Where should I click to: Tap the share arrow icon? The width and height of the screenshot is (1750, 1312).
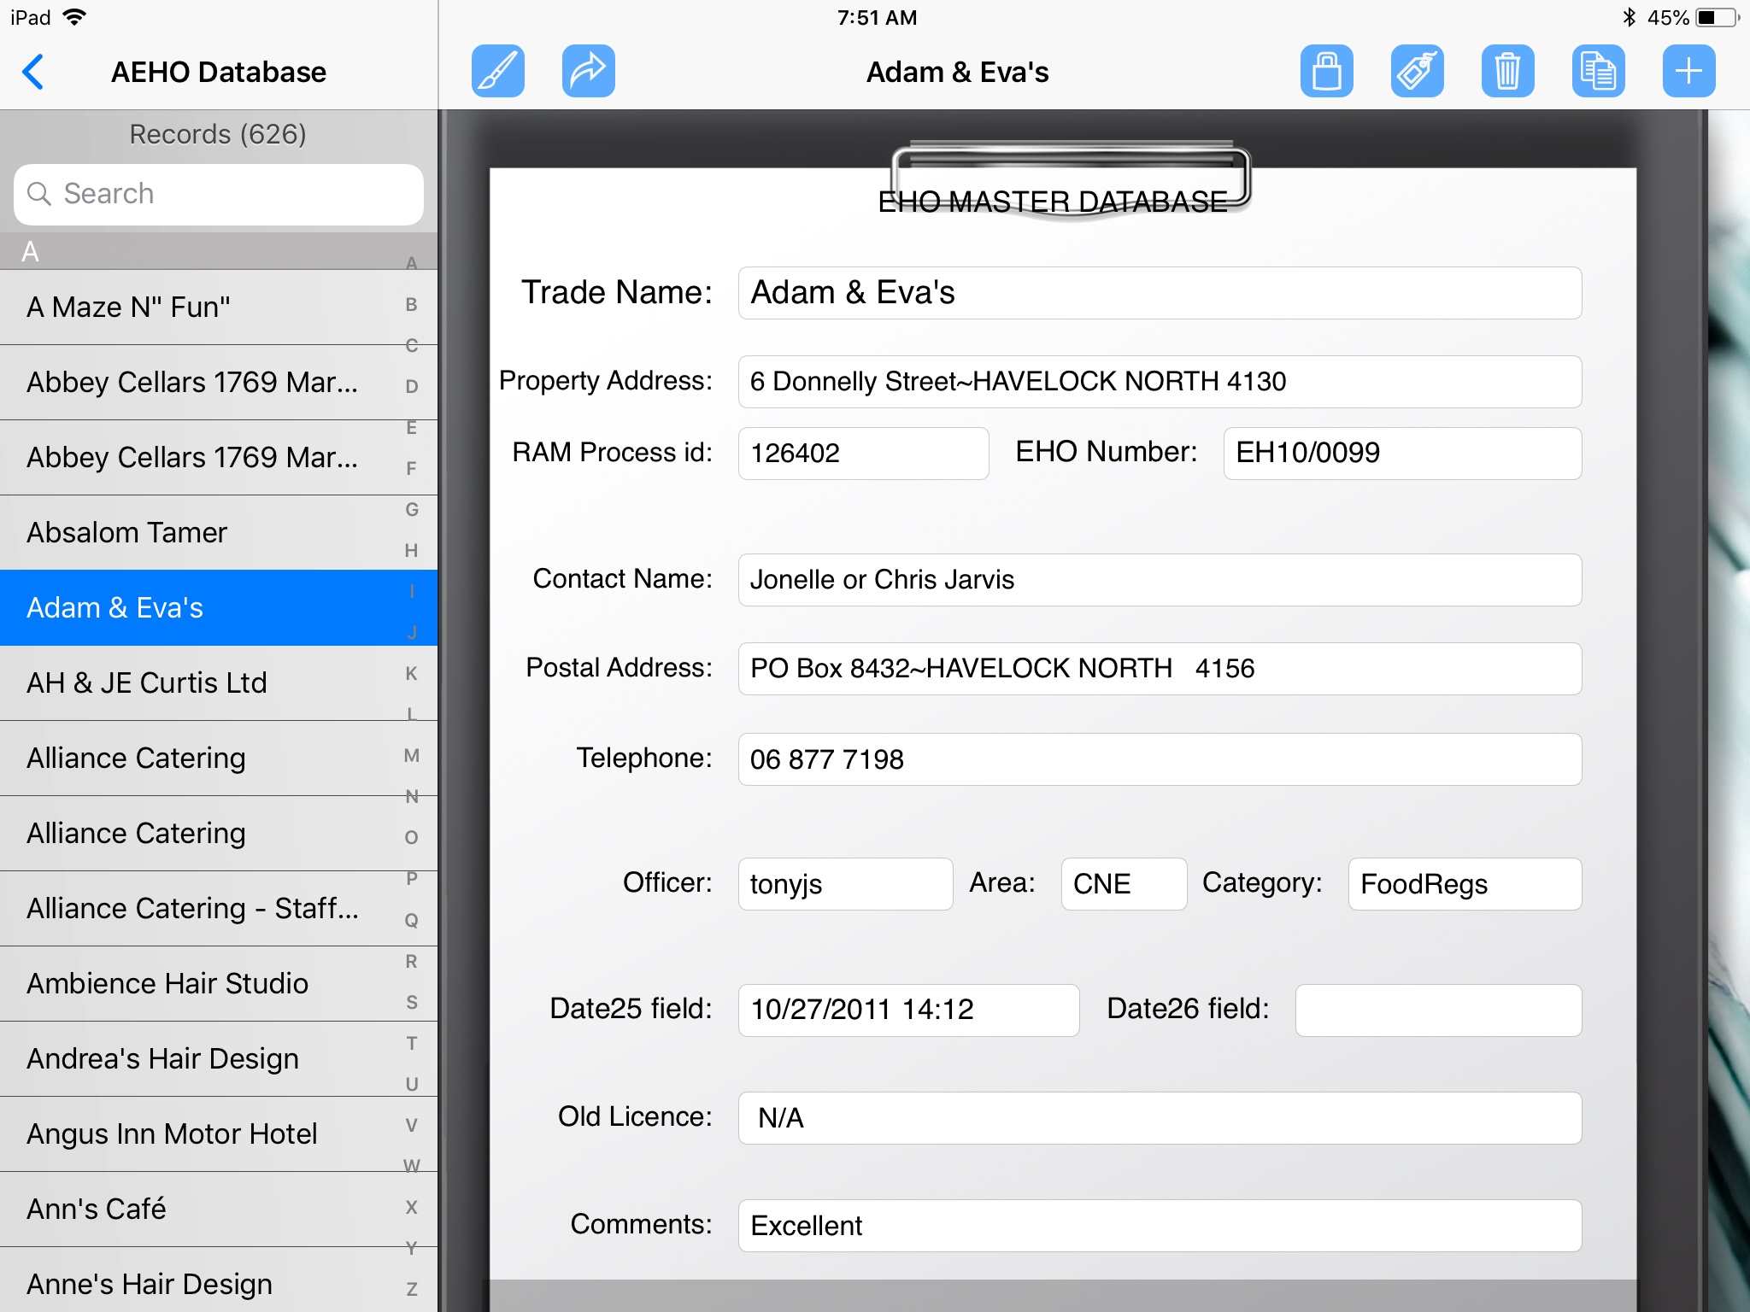tap(588, 71)
